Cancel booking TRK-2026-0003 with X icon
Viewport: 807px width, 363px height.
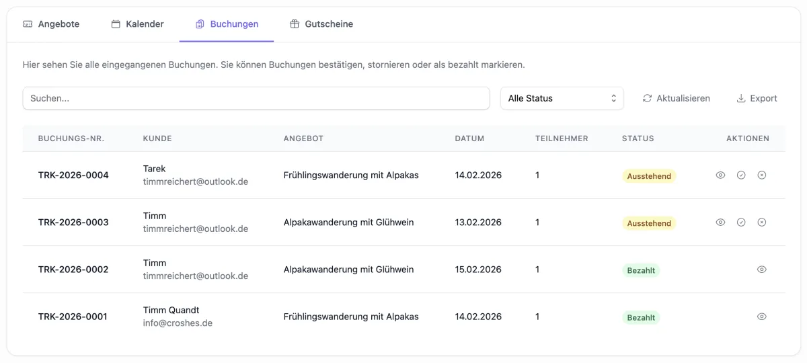pyautogui.click(x=762, y=222)
